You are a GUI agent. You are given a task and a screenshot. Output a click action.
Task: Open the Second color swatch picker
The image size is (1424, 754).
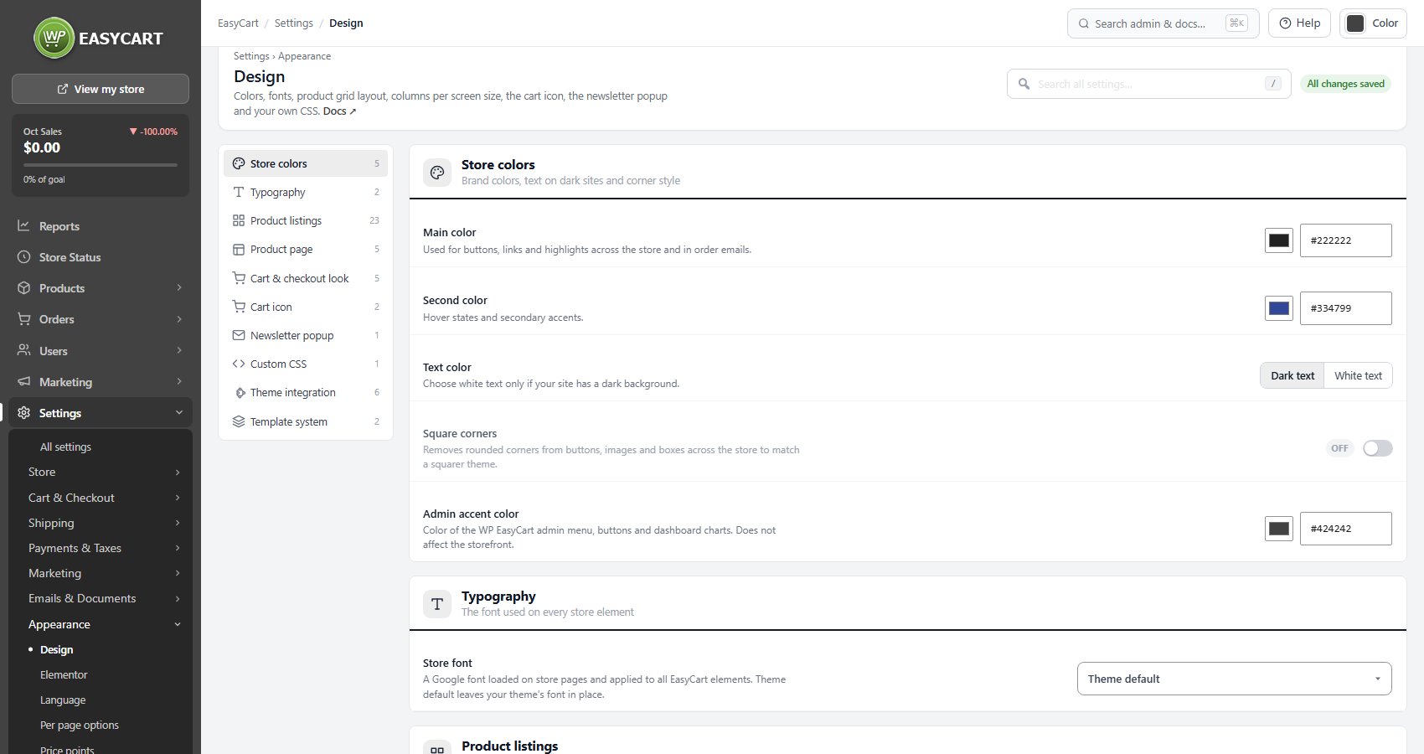pyautogui.click(x=1279, y=308)
